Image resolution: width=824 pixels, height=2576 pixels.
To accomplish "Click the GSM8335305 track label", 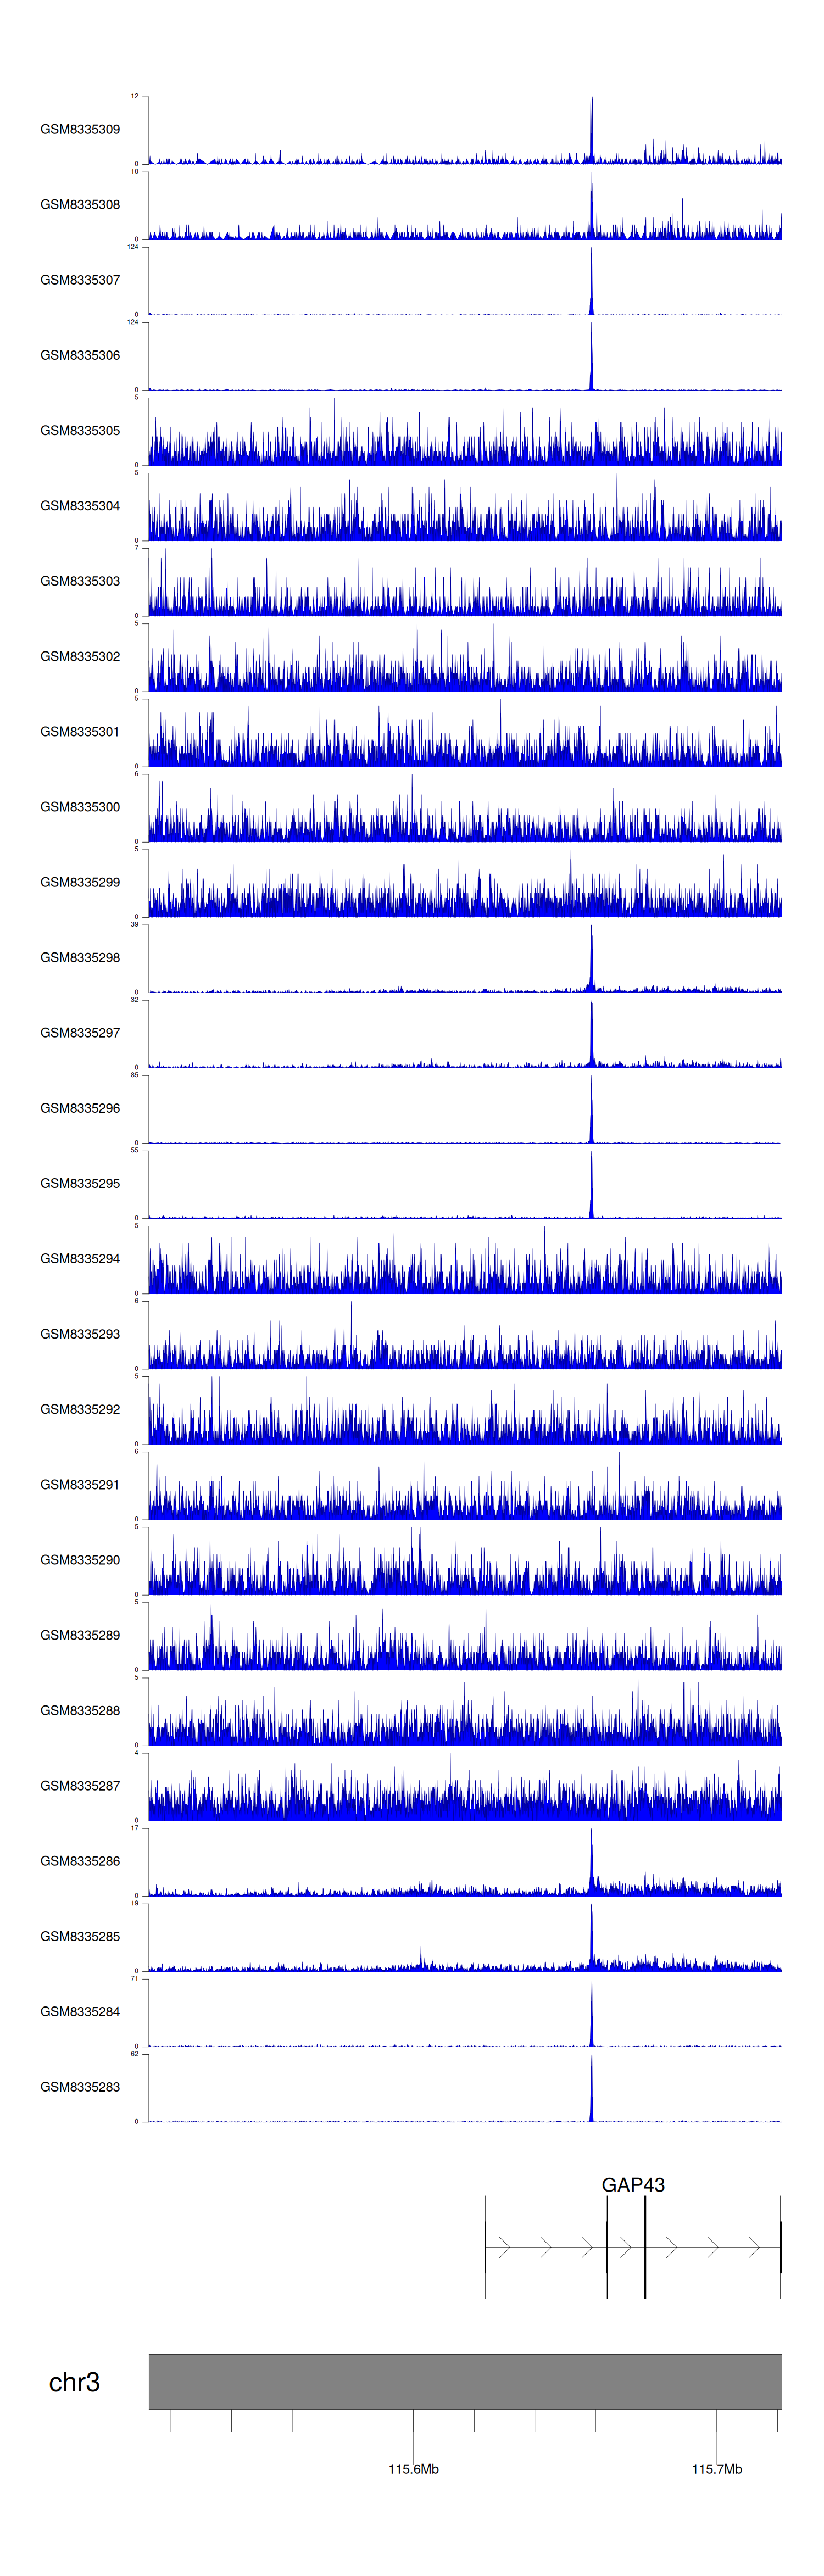I will click(x=80, y=430).
